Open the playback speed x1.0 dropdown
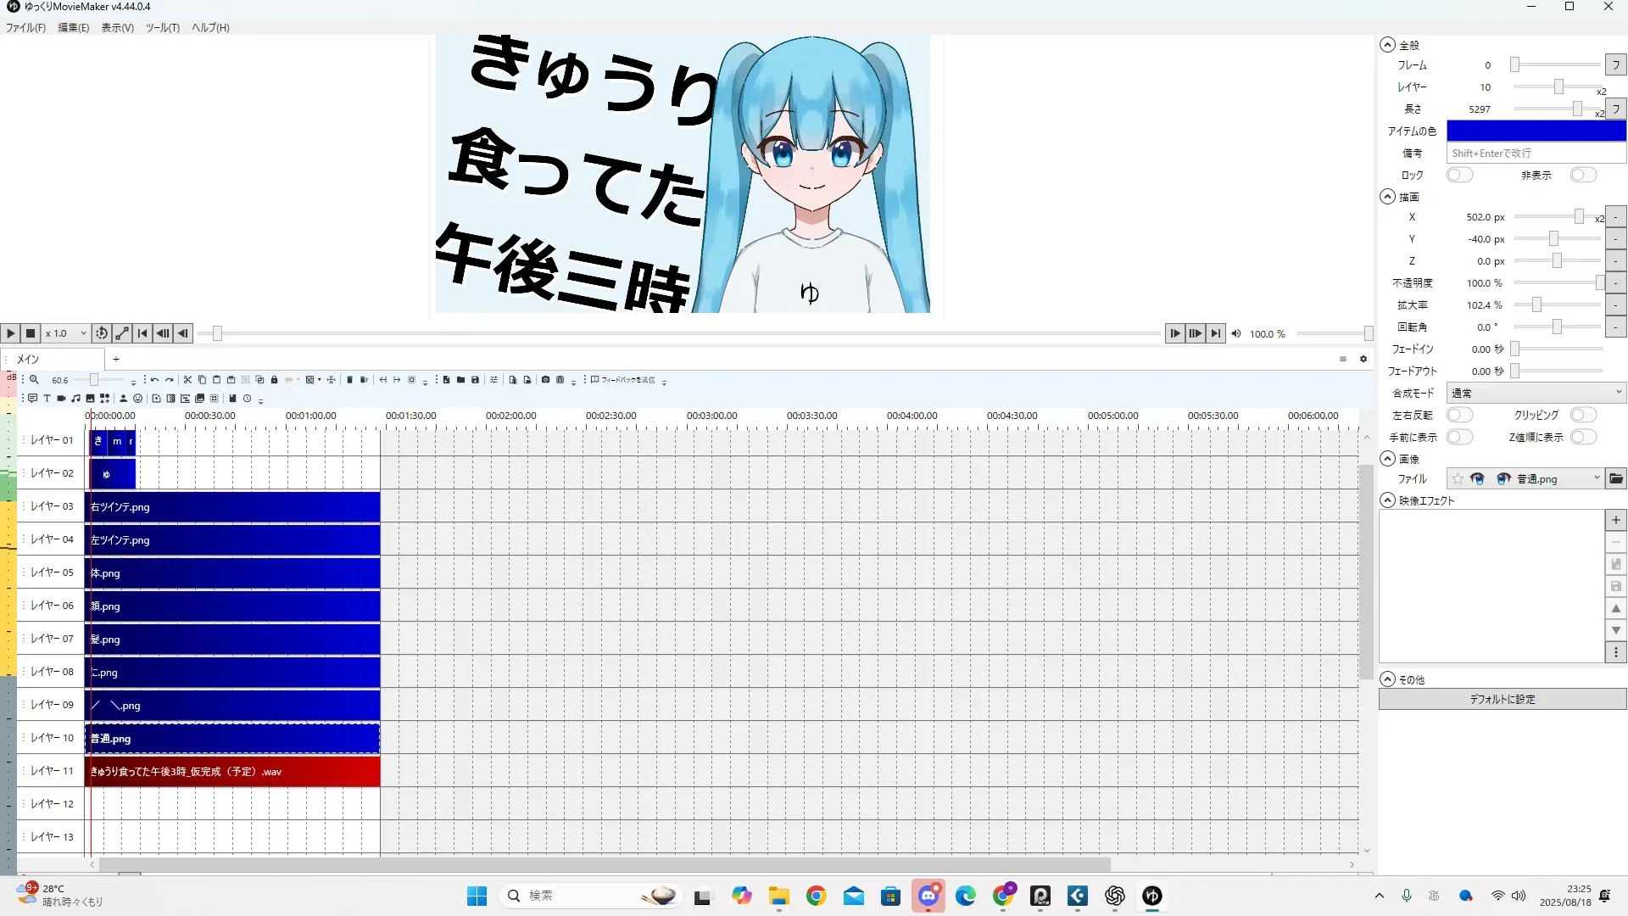The image size is (1628, 916). point(65,333)
